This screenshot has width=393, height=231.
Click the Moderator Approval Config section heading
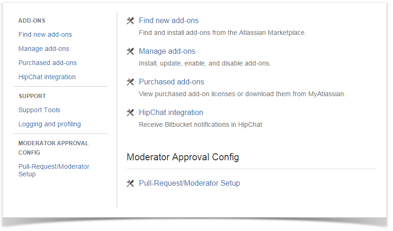pyautogui.click(x=183, y=157)
